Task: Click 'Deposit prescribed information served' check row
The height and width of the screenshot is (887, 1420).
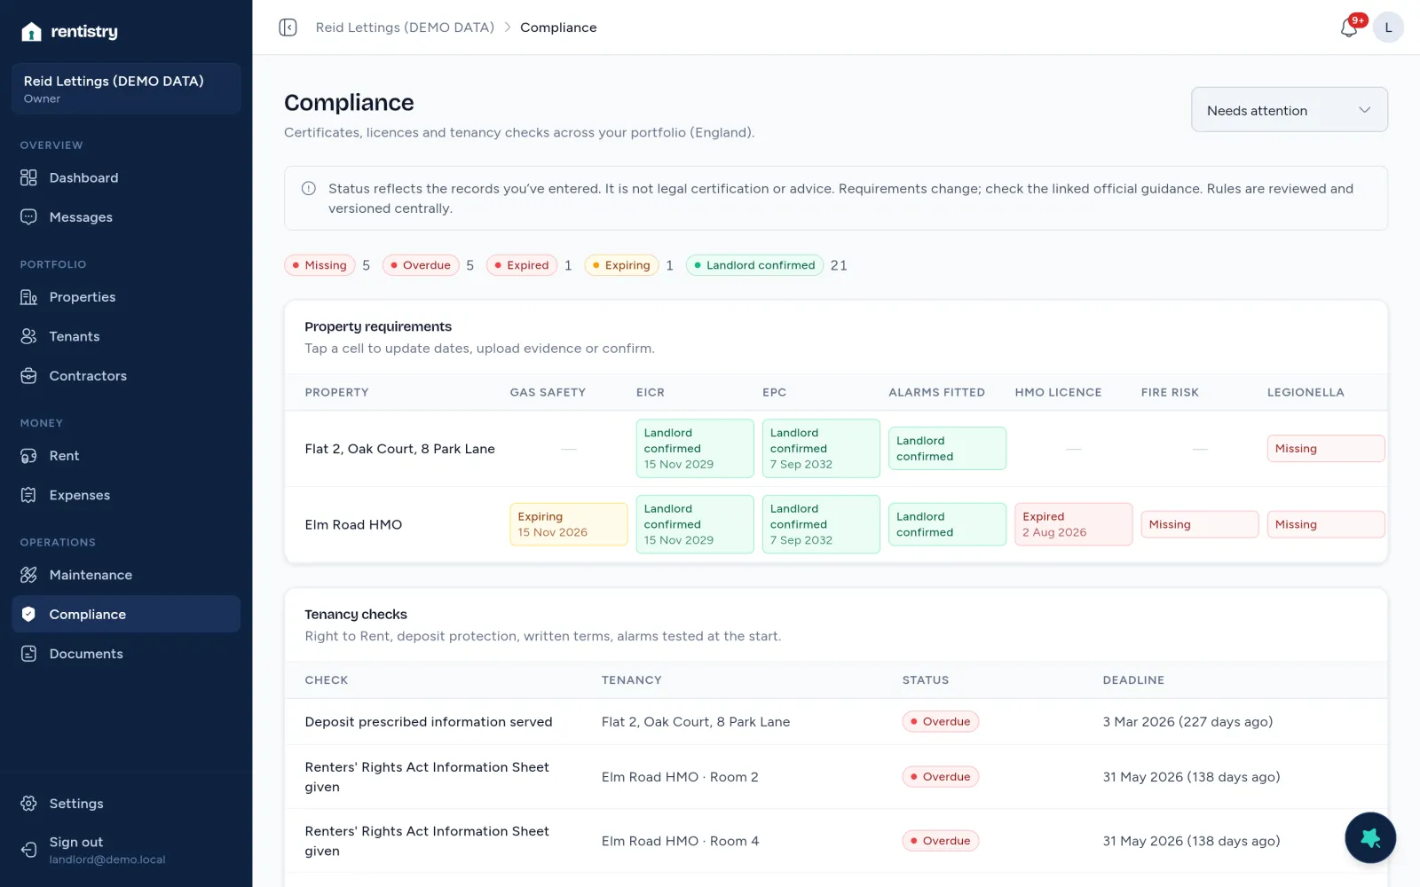Action: tap(836, 722)
